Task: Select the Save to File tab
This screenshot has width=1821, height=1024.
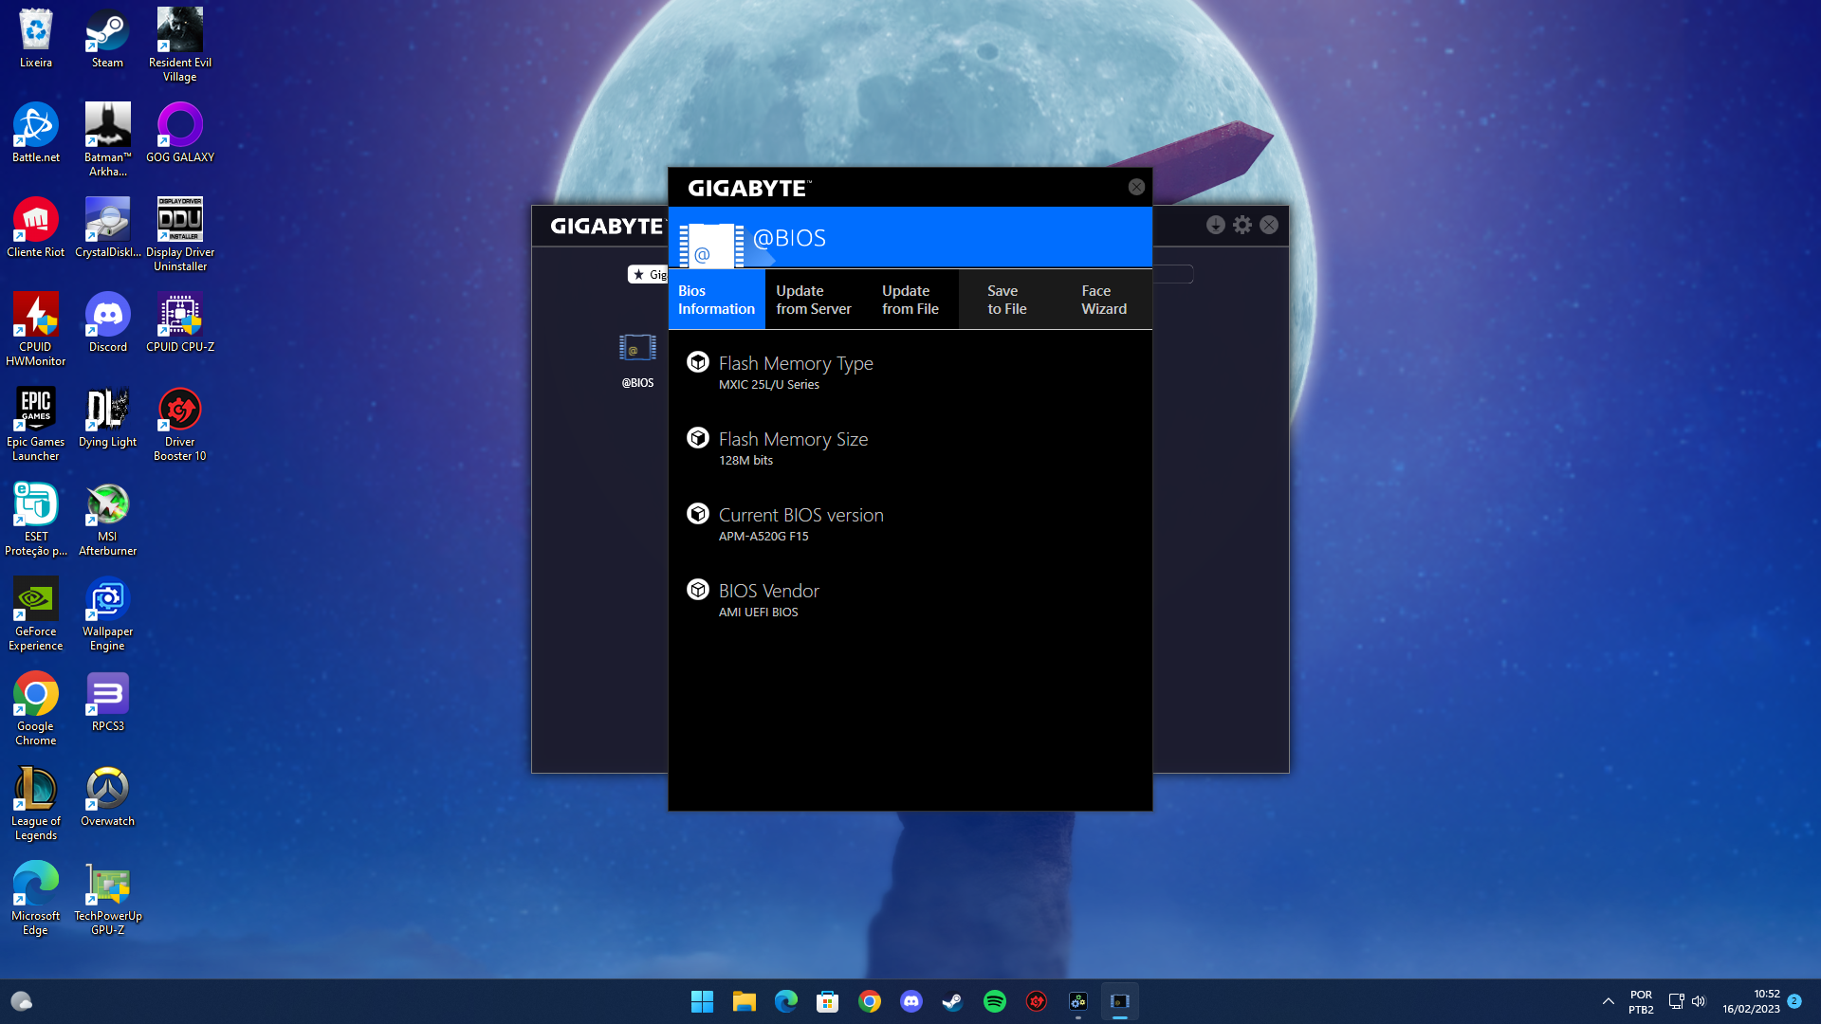Action: click(1007, 300)
